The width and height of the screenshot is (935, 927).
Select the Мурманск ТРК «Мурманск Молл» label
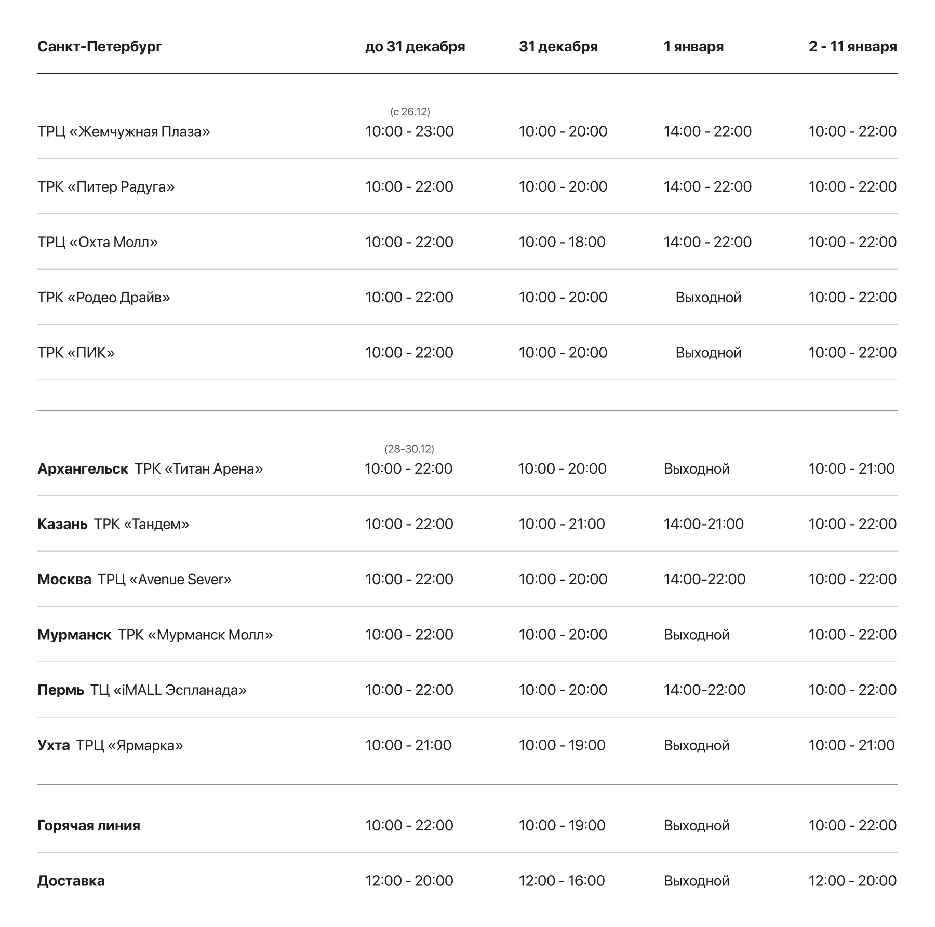(x=155, y=635)
